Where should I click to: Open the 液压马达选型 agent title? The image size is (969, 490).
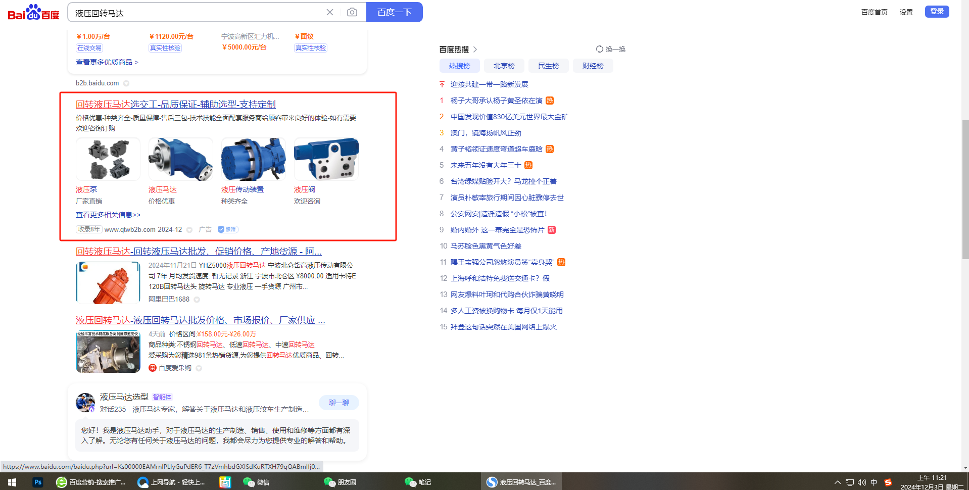tap(124, 397)
